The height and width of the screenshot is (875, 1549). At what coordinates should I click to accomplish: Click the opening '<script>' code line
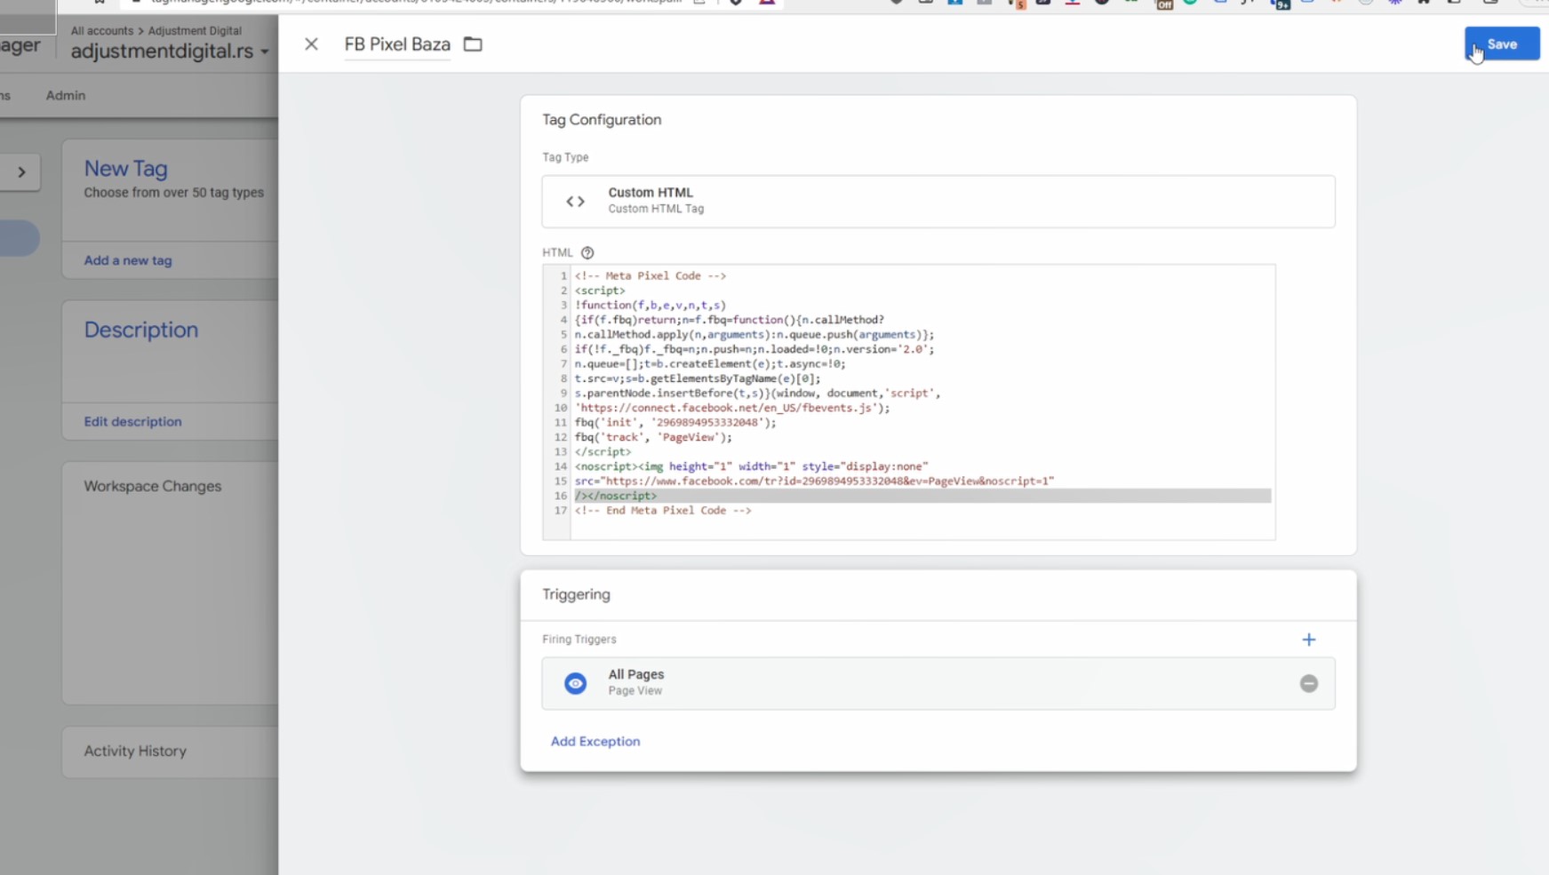pos(600,290)
